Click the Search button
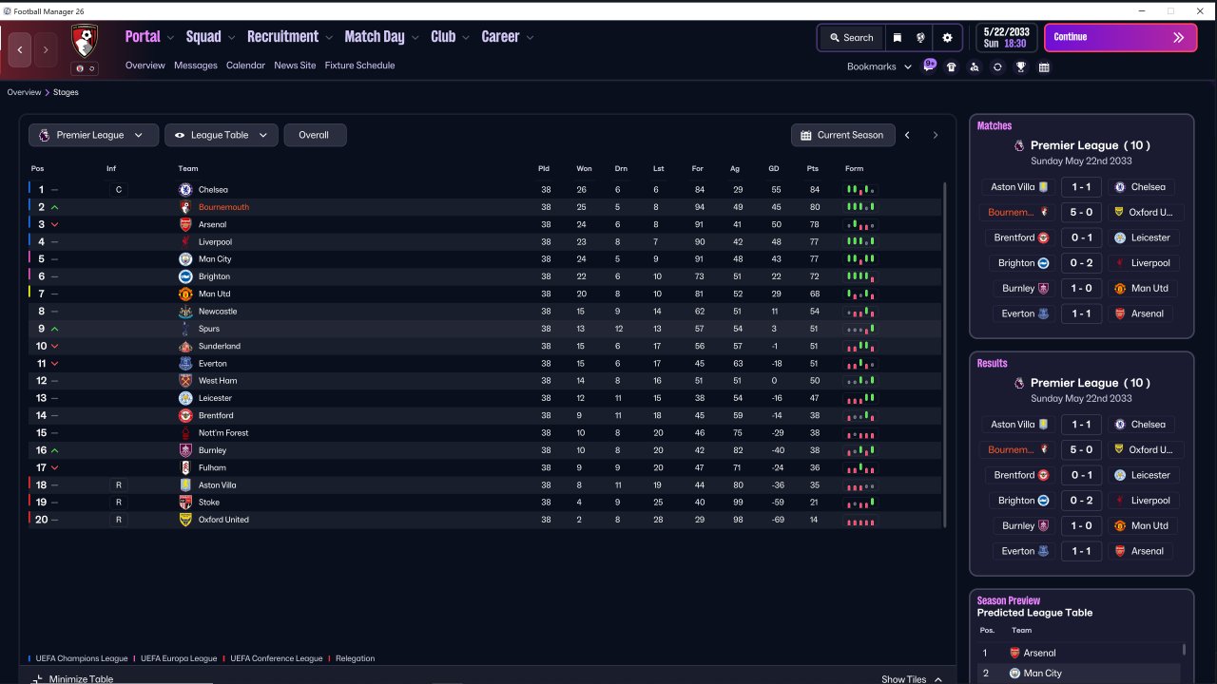This screenshot has width=1217, height=684. [x=851, y=38]
